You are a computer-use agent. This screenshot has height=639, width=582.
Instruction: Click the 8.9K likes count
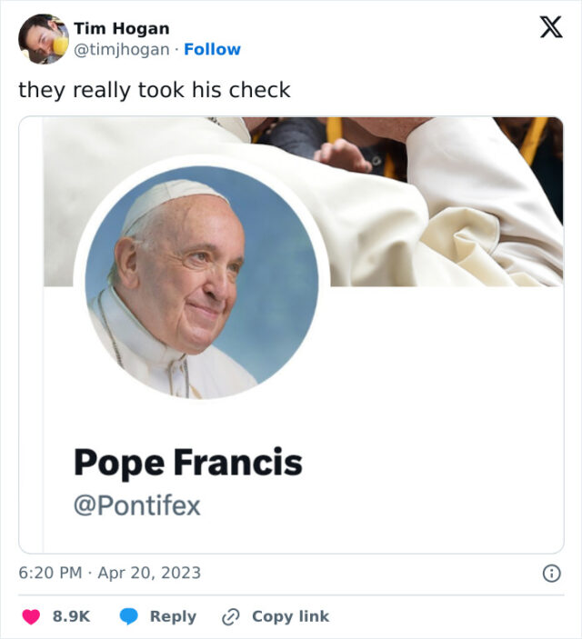(71, 616)
